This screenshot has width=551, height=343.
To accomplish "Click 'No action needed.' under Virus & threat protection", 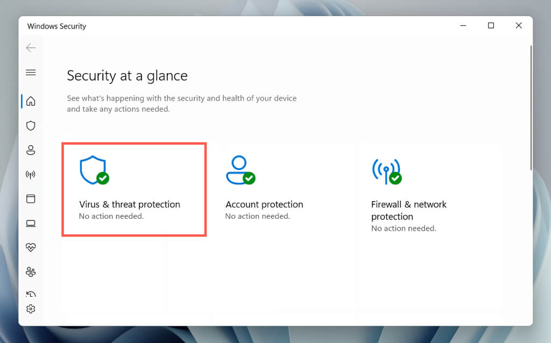I will [111, 216].
